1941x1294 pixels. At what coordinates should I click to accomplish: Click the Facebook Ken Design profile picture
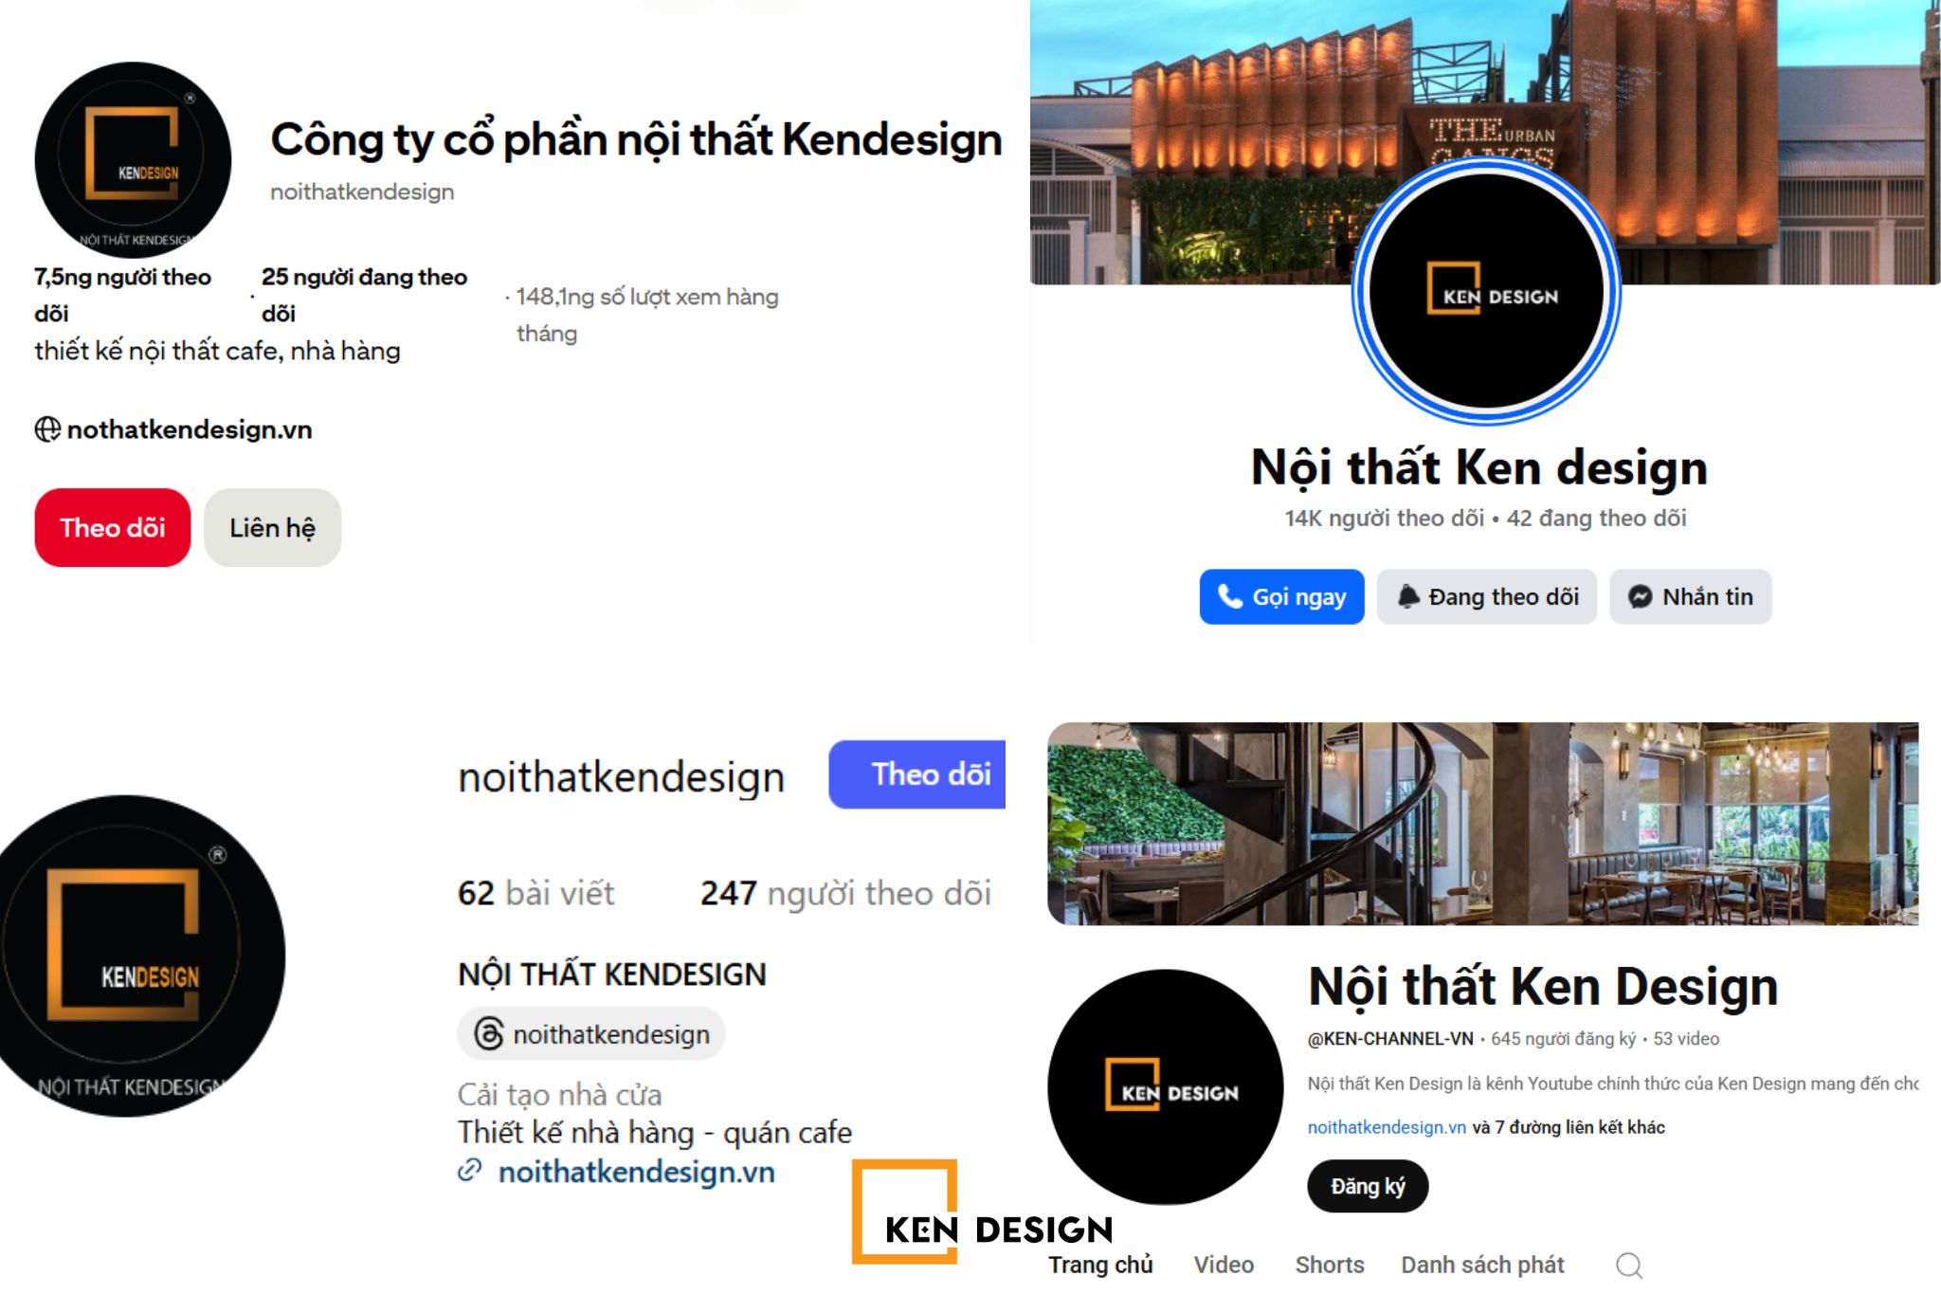(1486, 291)
